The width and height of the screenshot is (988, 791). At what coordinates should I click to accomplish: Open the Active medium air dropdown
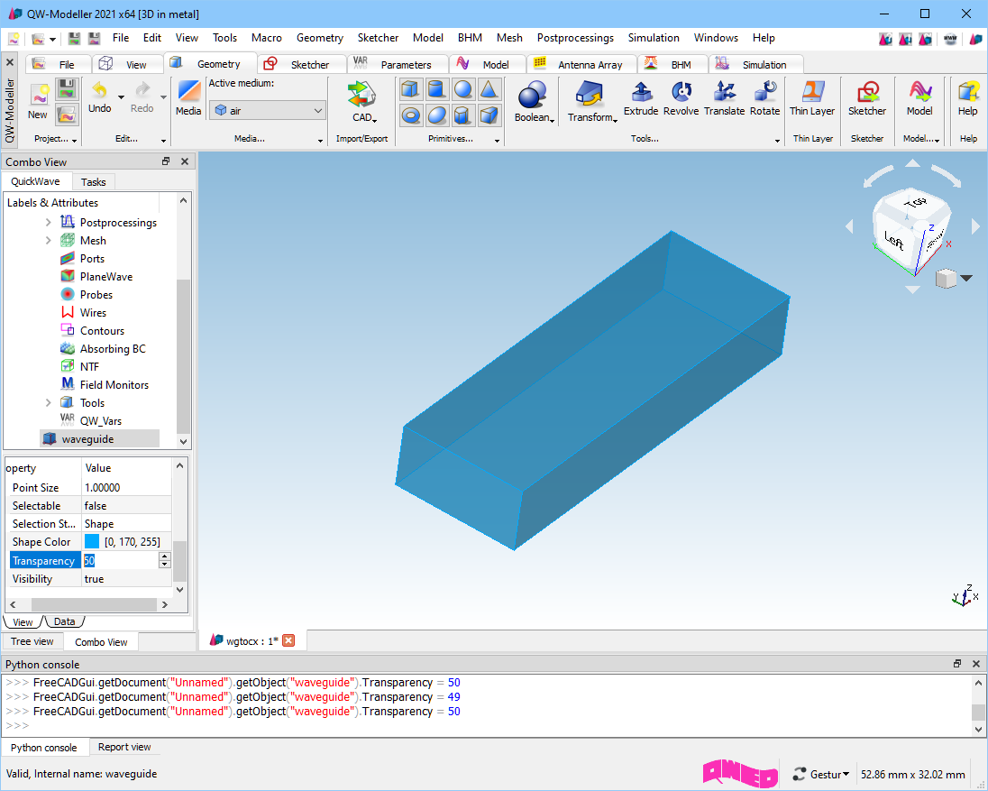(x=268, y=110)
